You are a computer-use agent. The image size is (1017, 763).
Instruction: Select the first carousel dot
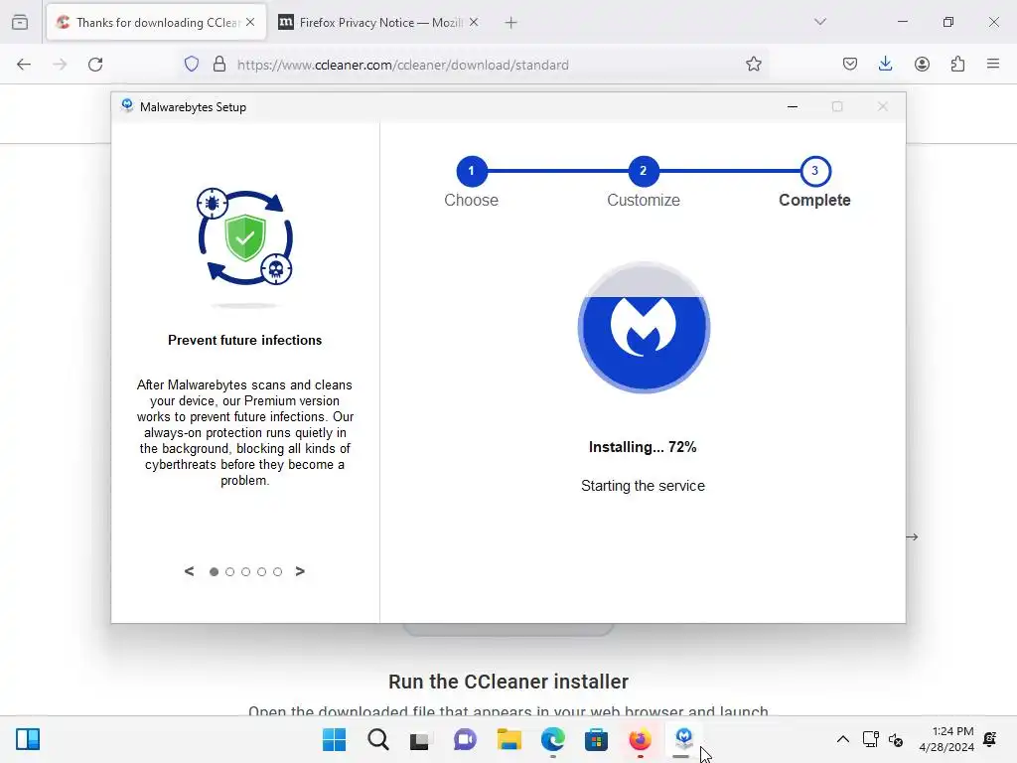click(x=215, y=571)
